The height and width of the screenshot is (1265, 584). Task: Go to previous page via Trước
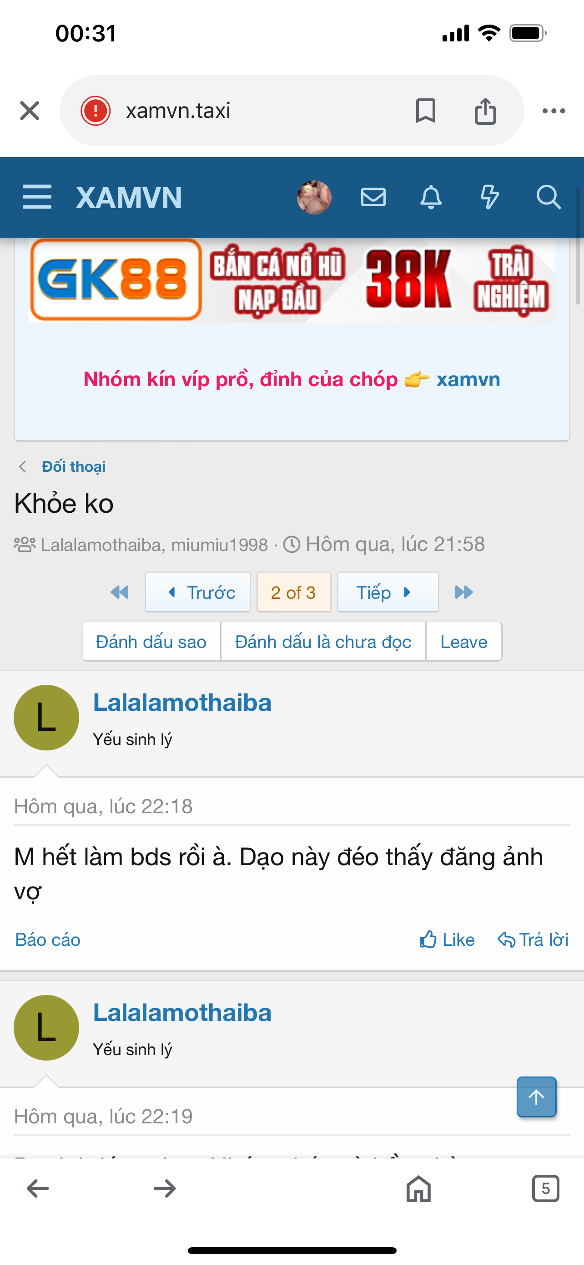tap(198, 592)
